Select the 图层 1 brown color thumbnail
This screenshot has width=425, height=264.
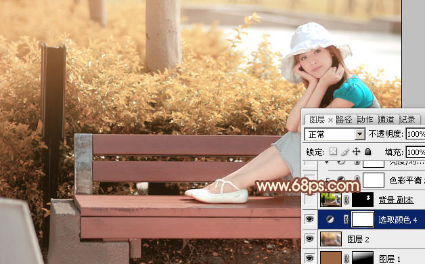331,257
